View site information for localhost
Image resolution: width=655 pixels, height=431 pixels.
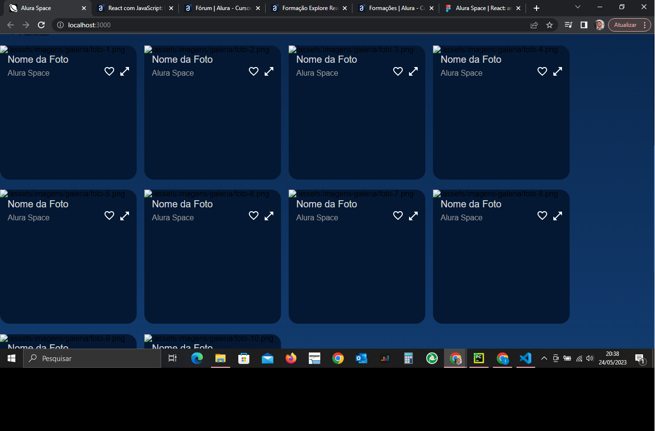[x=60, y=25]
